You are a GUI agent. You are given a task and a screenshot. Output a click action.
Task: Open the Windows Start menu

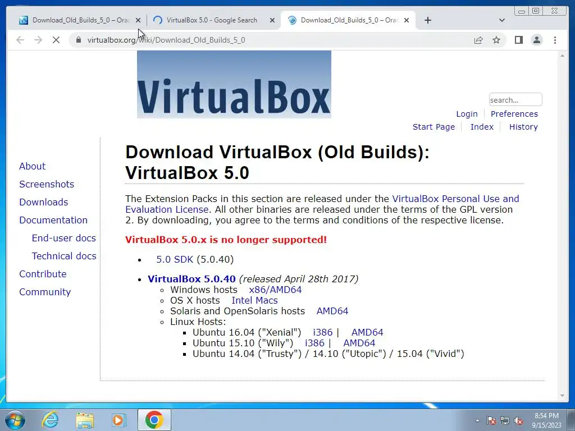point(15,420)
